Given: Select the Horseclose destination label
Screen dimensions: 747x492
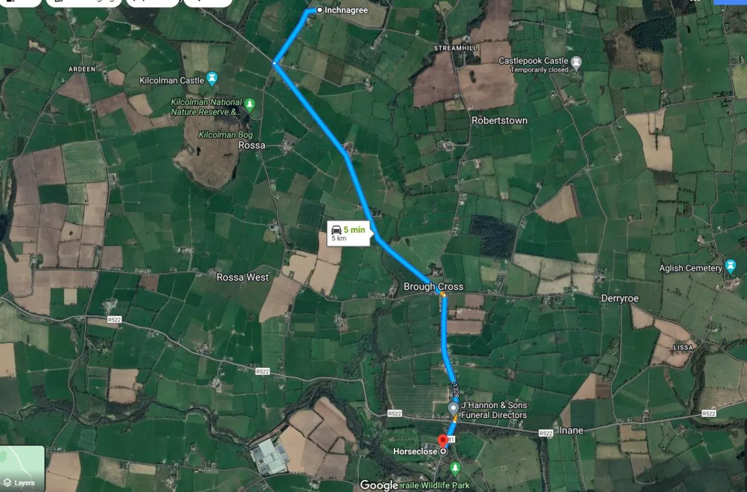Looking at the screenshot, I should [x=416, y=451].
